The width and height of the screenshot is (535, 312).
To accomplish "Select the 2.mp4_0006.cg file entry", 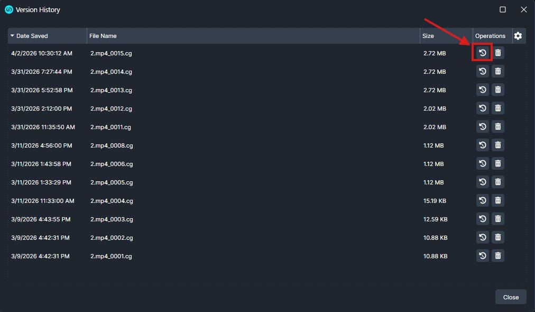I will tap(112, 164).
